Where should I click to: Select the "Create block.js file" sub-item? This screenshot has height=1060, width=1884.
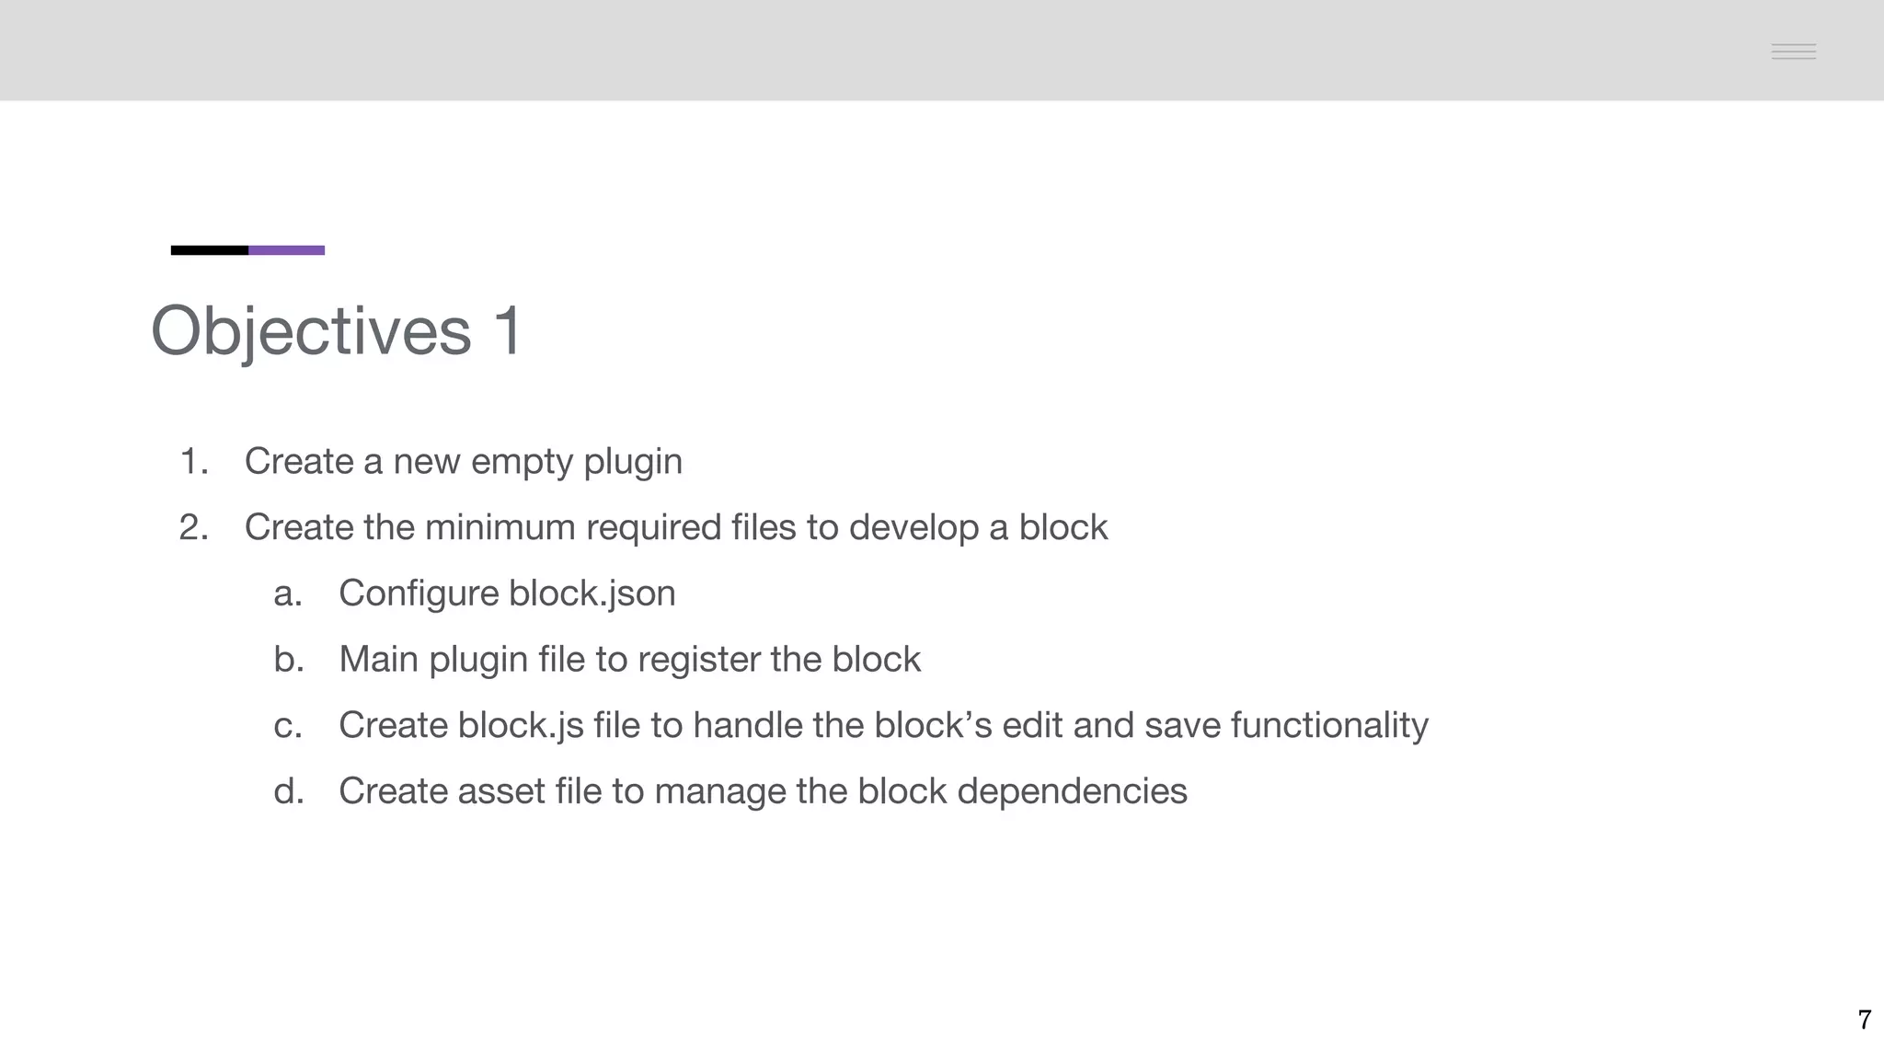pos(883,725)
